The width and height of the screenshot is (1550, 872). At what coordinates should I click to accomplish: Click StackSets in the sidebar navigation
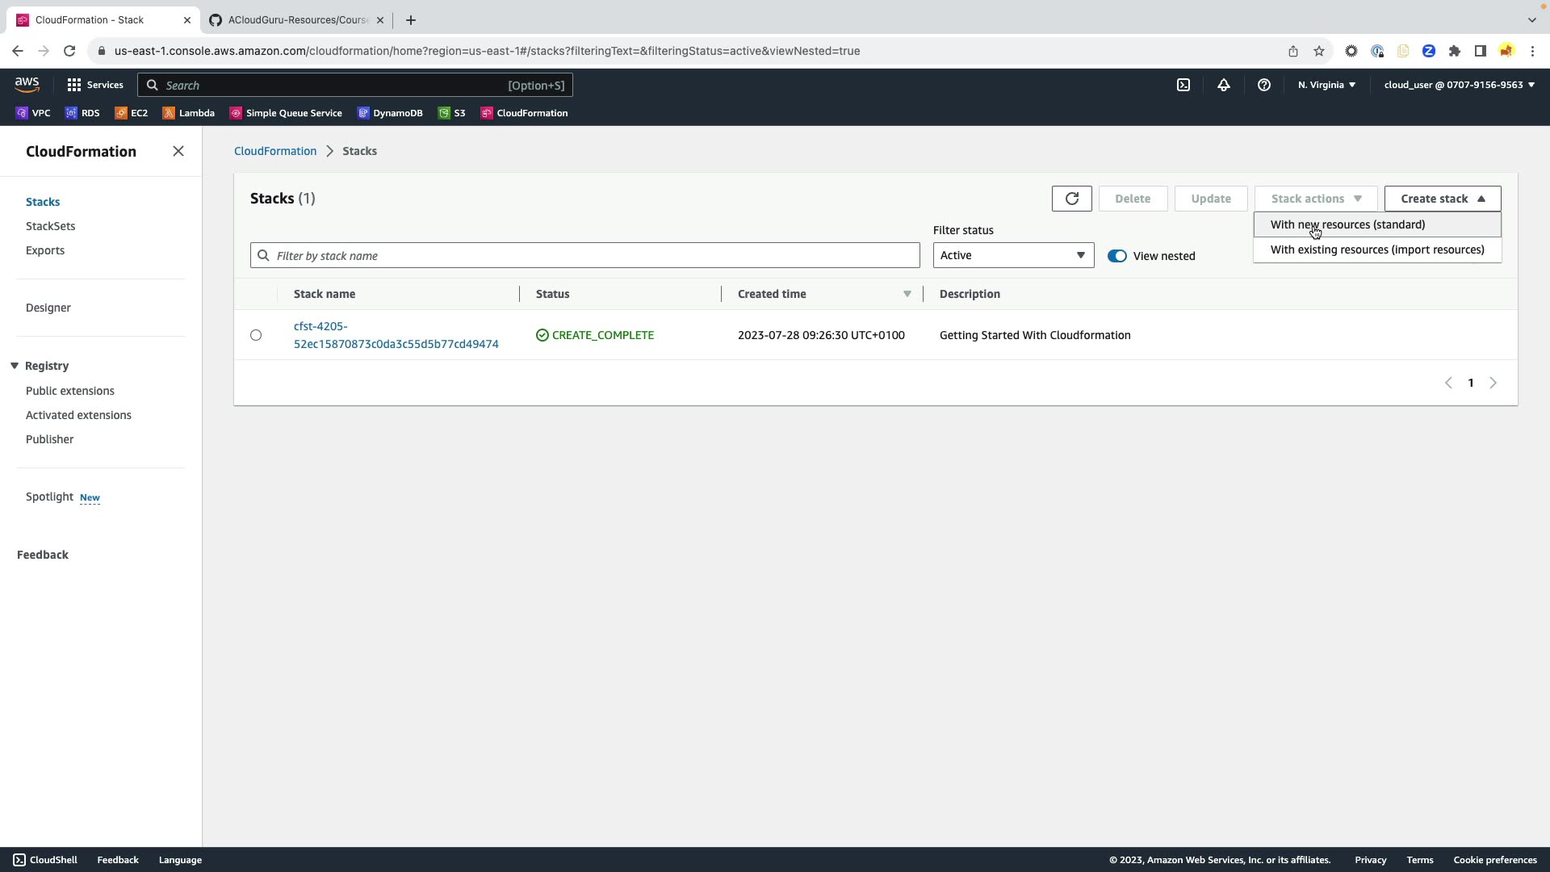pos(50,226)
